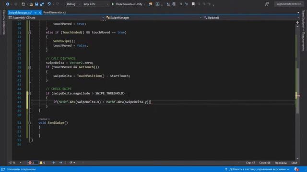Click the scrollbar down arrow
The height and width of the screenshot is (172, 307).
[297, 159]
